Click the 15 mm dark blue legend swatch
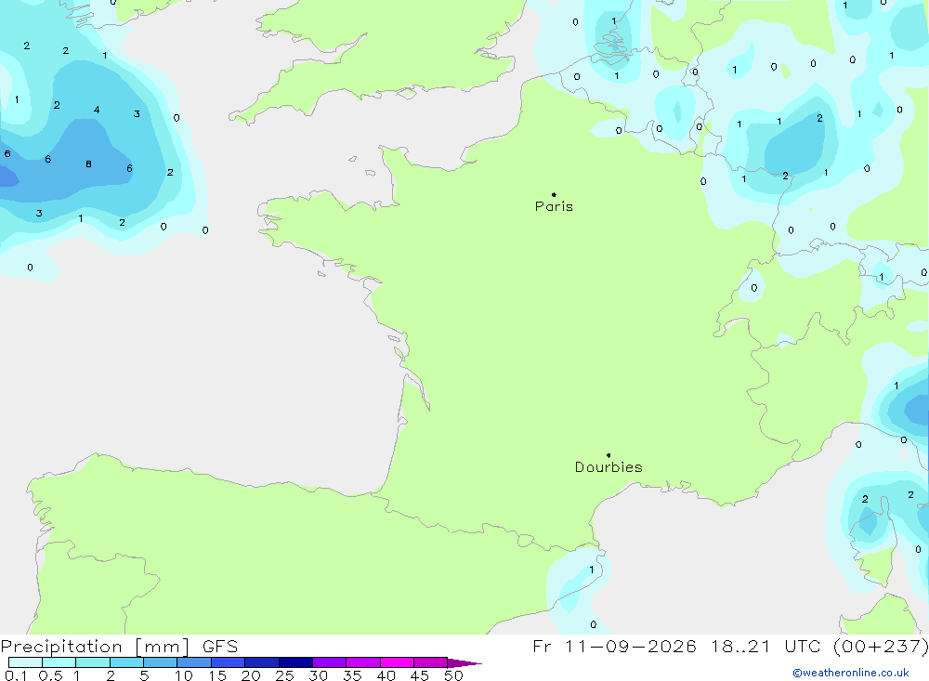The height and width of the screenshot is (681, 929). click(x=228, y=662)
